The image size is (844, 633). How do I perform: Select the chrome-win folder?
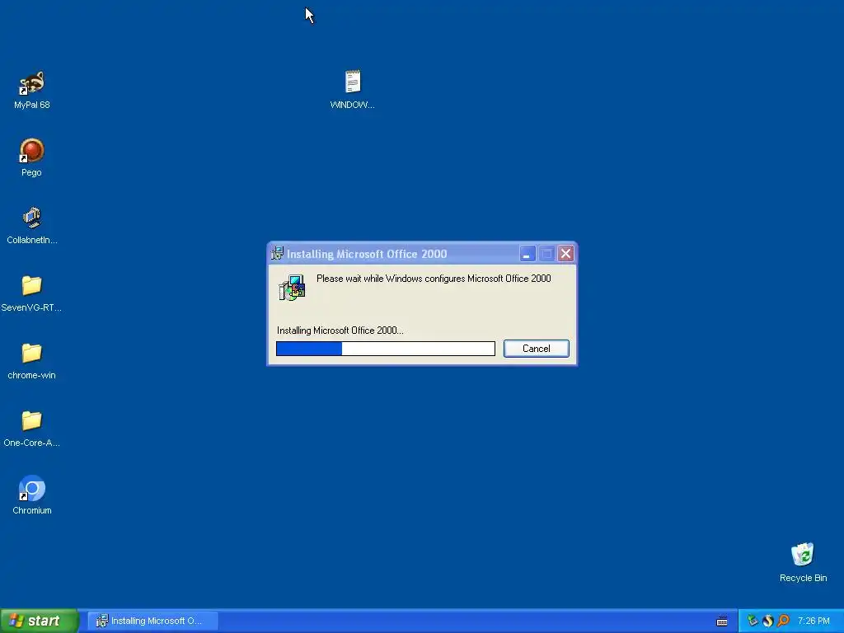click(32, 353)
